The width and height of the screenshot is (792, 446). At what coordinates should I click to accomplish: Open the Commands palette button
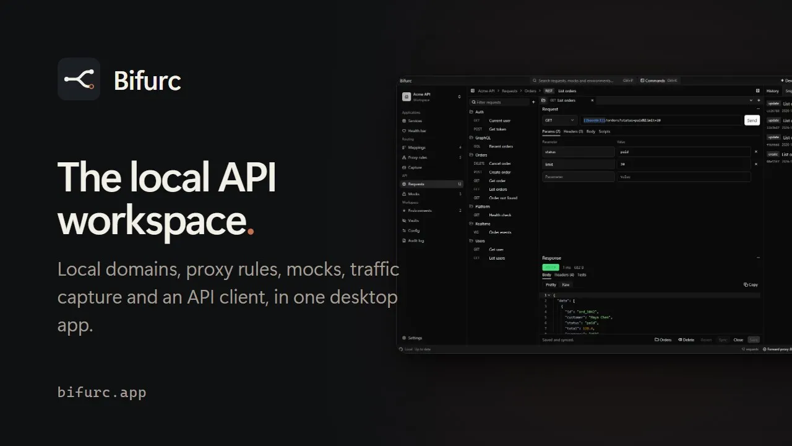659,81
